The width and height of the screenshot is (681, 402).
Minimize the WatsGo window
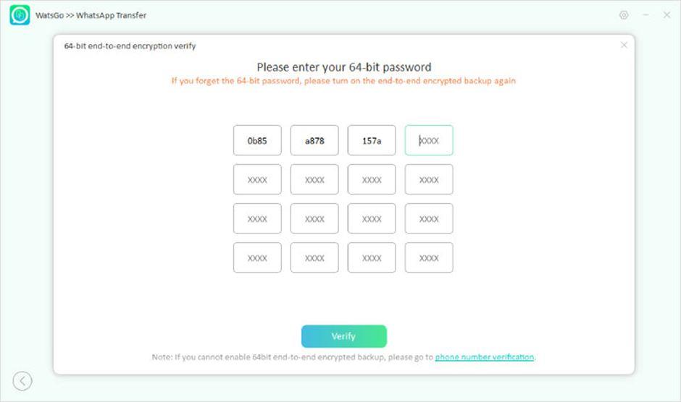click(646, 15)
